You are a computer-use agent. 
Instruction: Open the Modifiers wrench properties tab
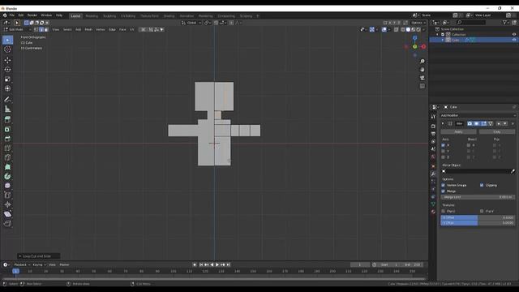pos(433,174)
